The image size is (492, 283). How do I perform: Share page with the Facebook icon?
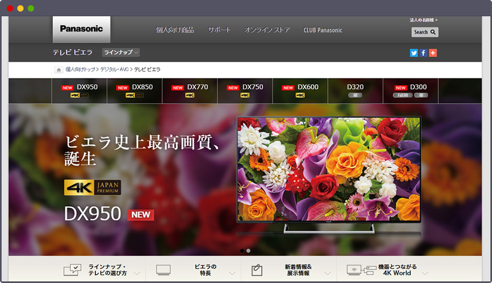[423, 53]
